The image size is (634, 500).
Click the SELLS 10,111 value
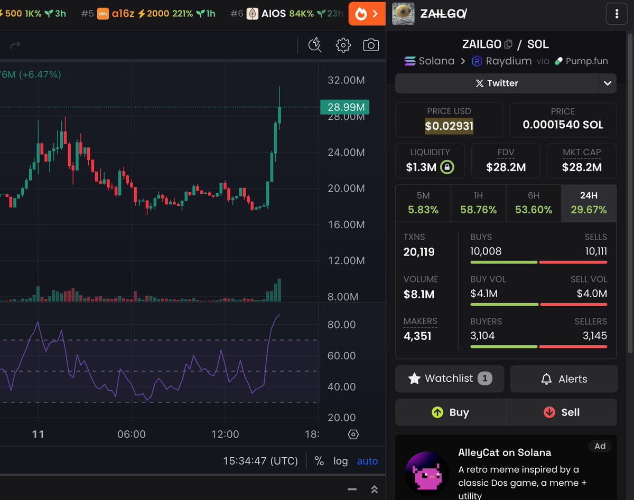[596, 251]
